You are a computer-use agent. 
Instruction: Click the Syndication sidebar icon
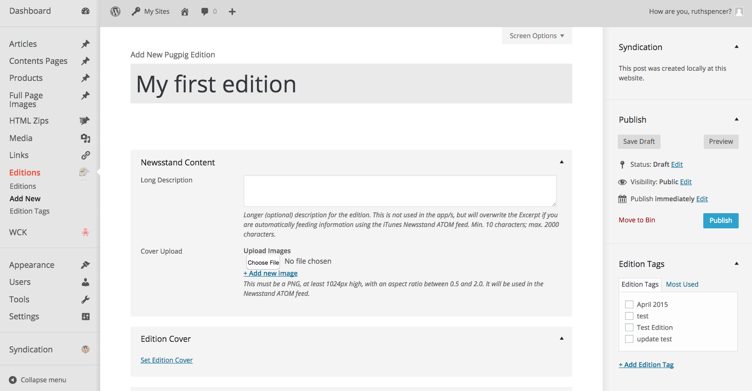[x=85, y=350]
